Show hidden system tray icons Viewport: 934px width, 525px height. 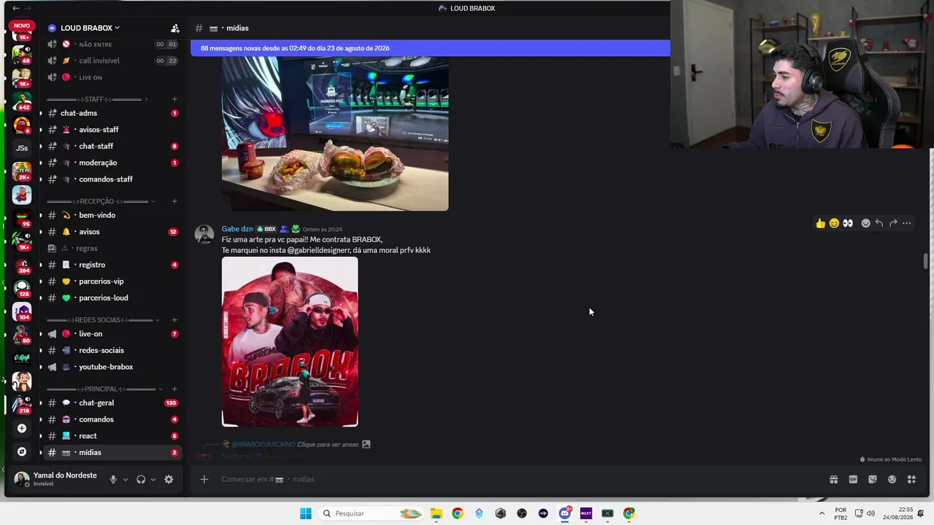822,513
